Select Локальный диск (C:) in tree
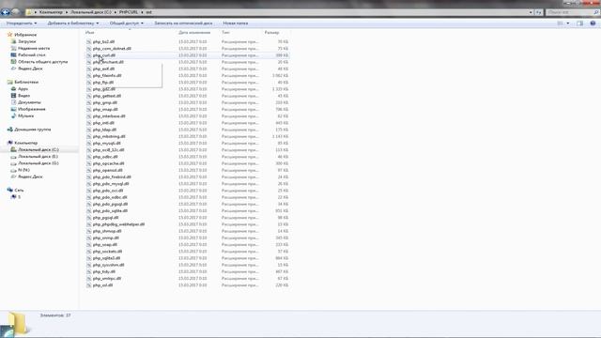This screenshot has height=338, width=601. coord(39,150)
